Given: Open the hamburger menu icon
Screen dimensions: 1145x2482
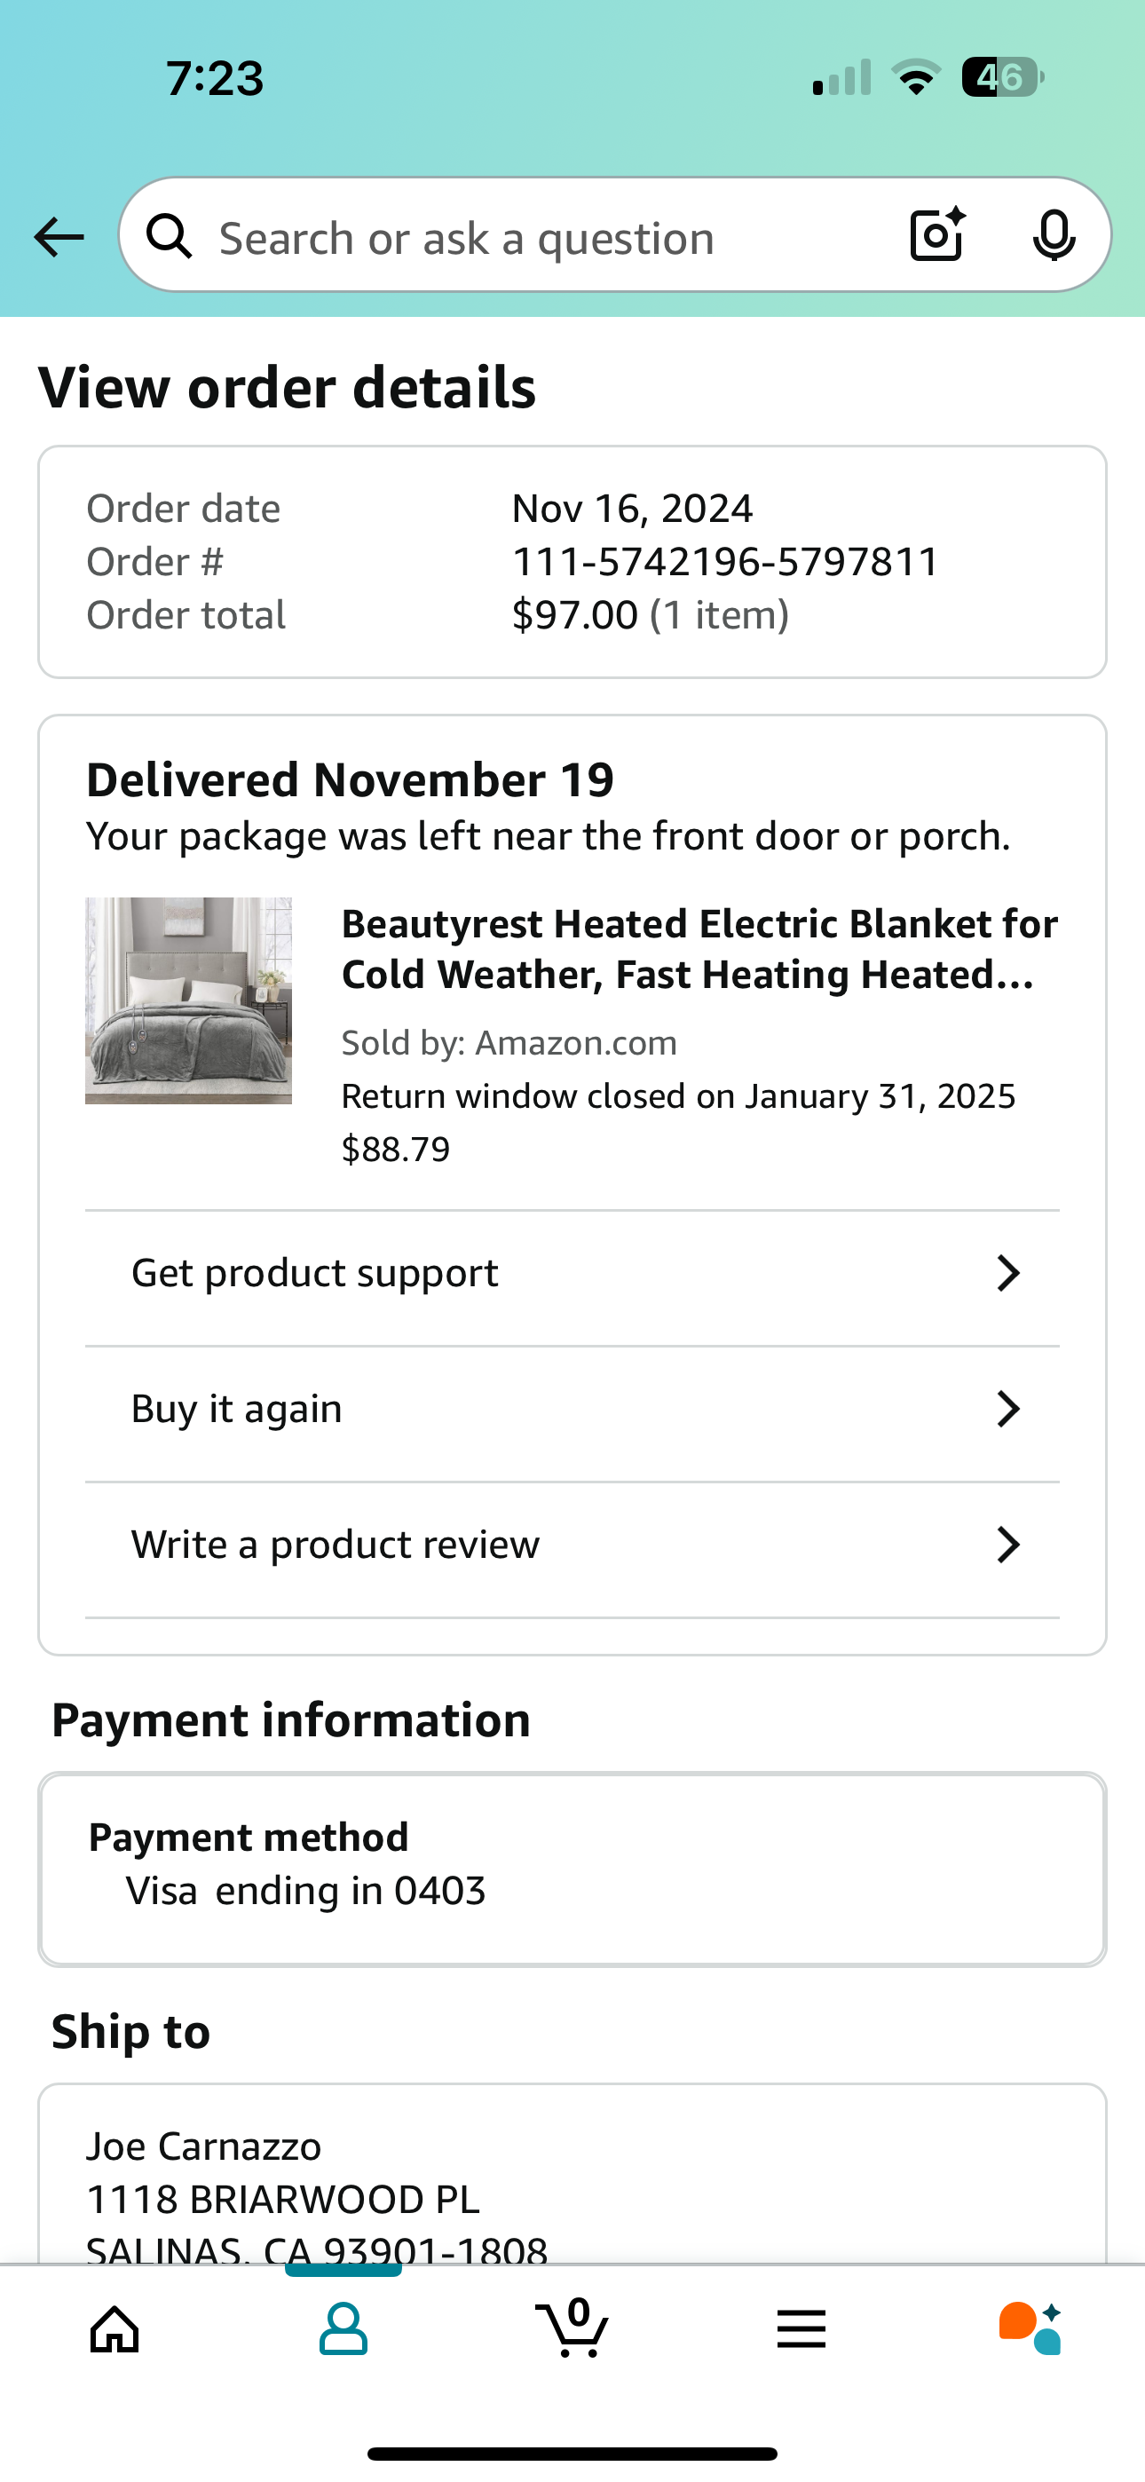Looking at the screenshot, I should click(x=801, y=2330).
